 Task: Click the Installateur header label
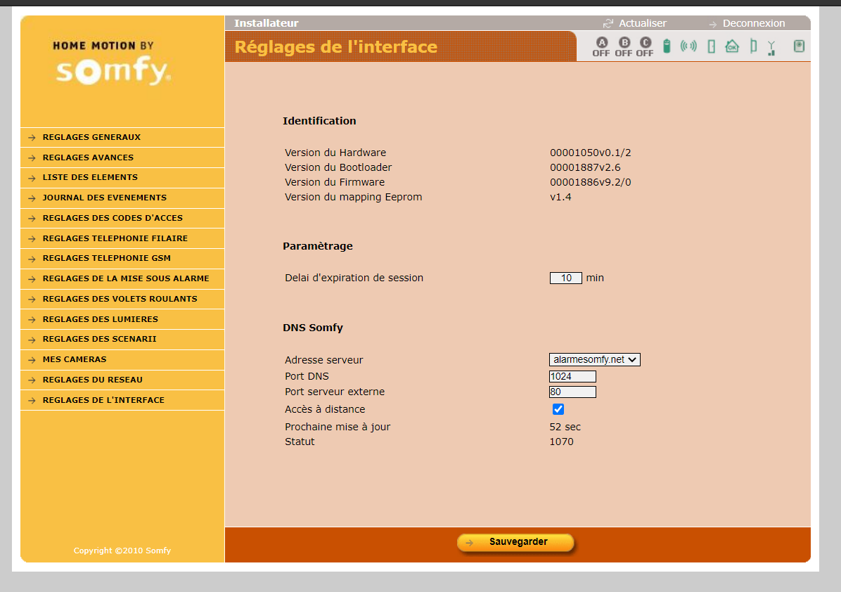click(x=266, y=23)
